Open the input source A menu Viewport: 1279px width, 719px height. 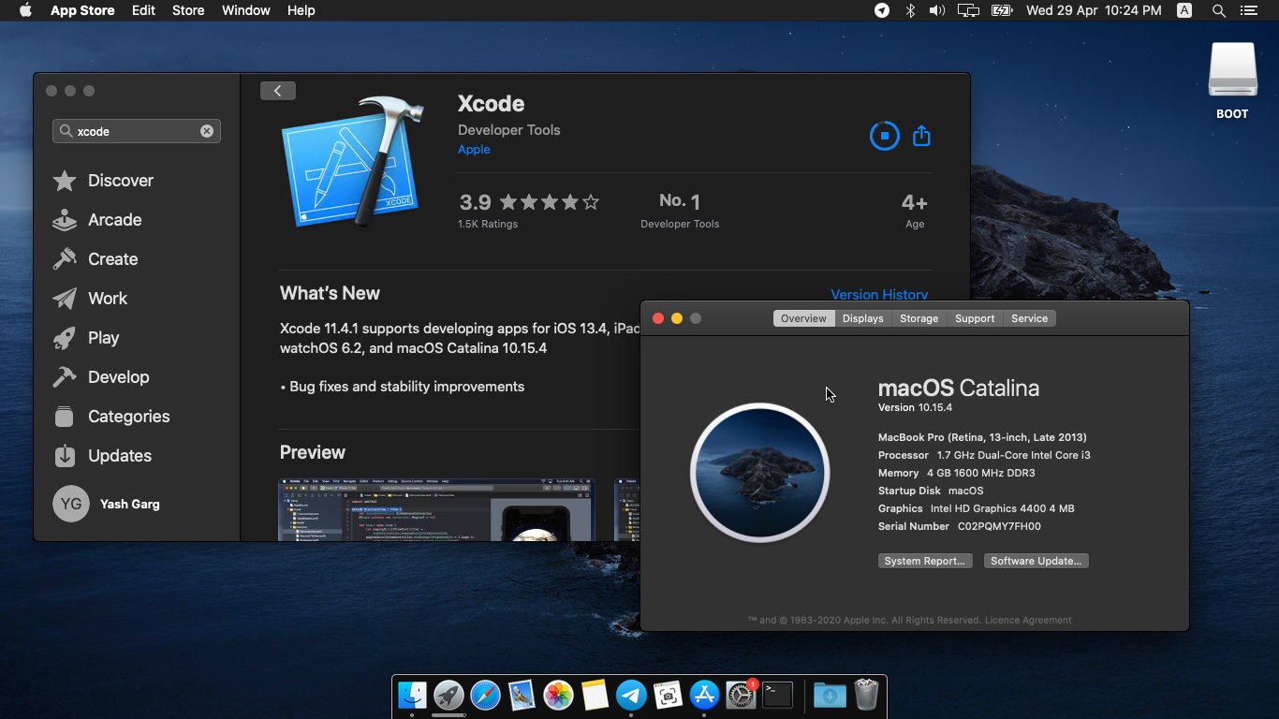point(1184,10)
